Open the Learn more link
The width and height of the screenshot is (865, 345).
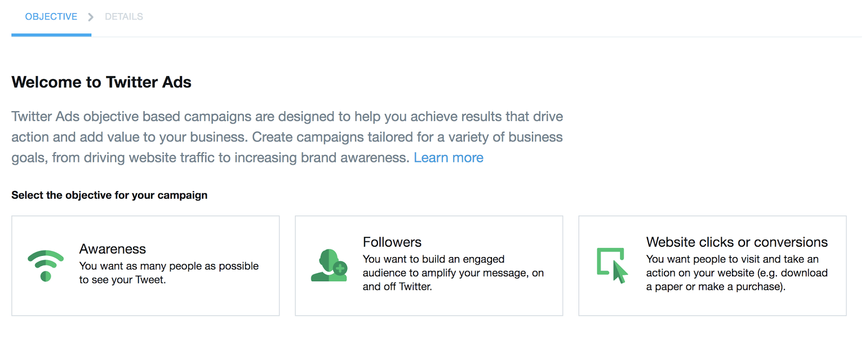(448, 158)
